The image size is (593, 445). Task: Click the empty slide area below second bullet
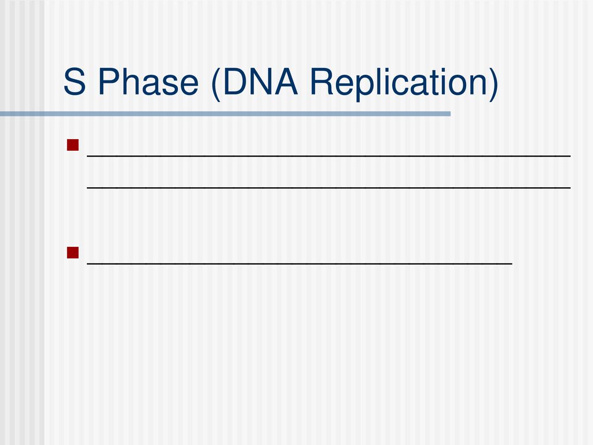318,352
